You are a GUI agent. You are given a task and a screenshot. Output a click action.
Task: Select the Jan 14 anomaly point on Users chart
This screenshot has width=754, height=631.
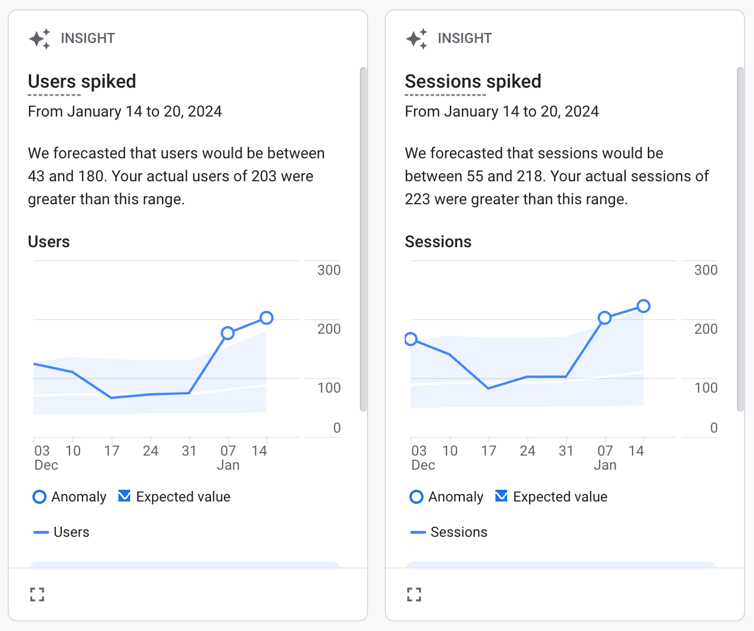coord(266,318)
